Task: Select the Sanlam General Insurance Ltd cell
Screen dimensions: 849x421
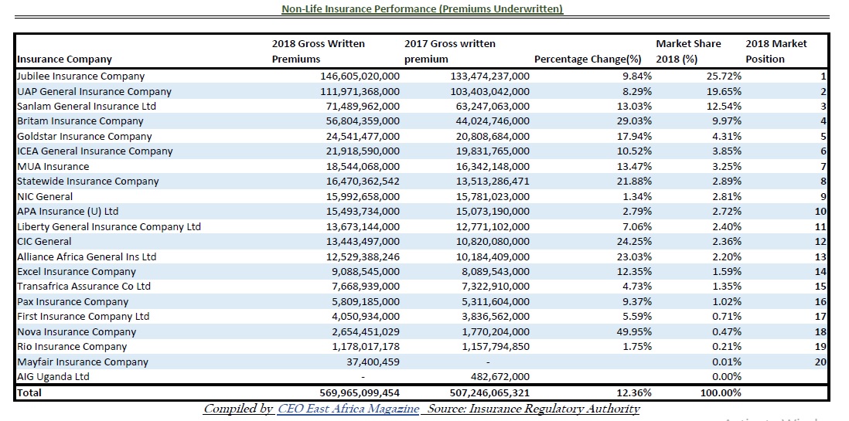Action: 87,107
